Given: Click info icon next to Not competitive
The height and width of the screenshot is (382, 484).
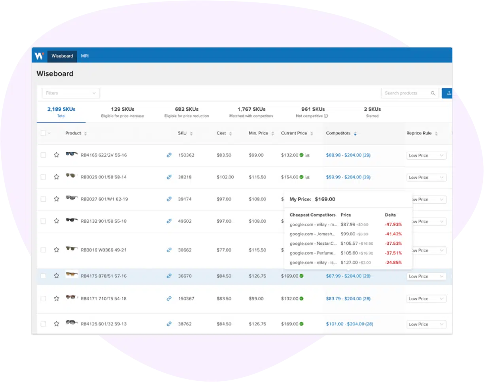Looking at the screenshot, I should point(326,116).
